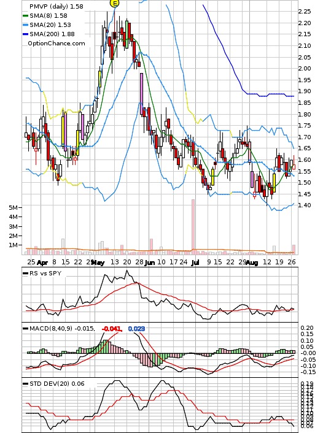Screen dimensions: 323x433
Task: Click the PMVP (daily) 1.58 title
Action: [56, 6]
